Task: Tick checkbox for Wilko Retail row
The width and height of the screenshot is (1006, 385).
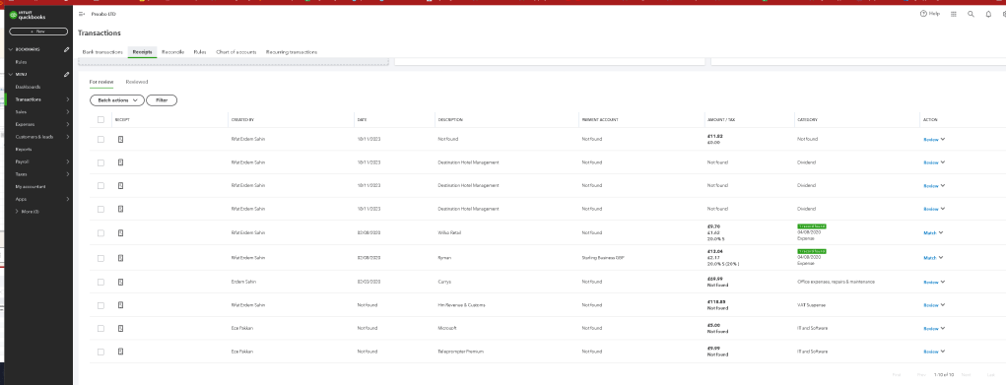Action: [x=101, y=233]
